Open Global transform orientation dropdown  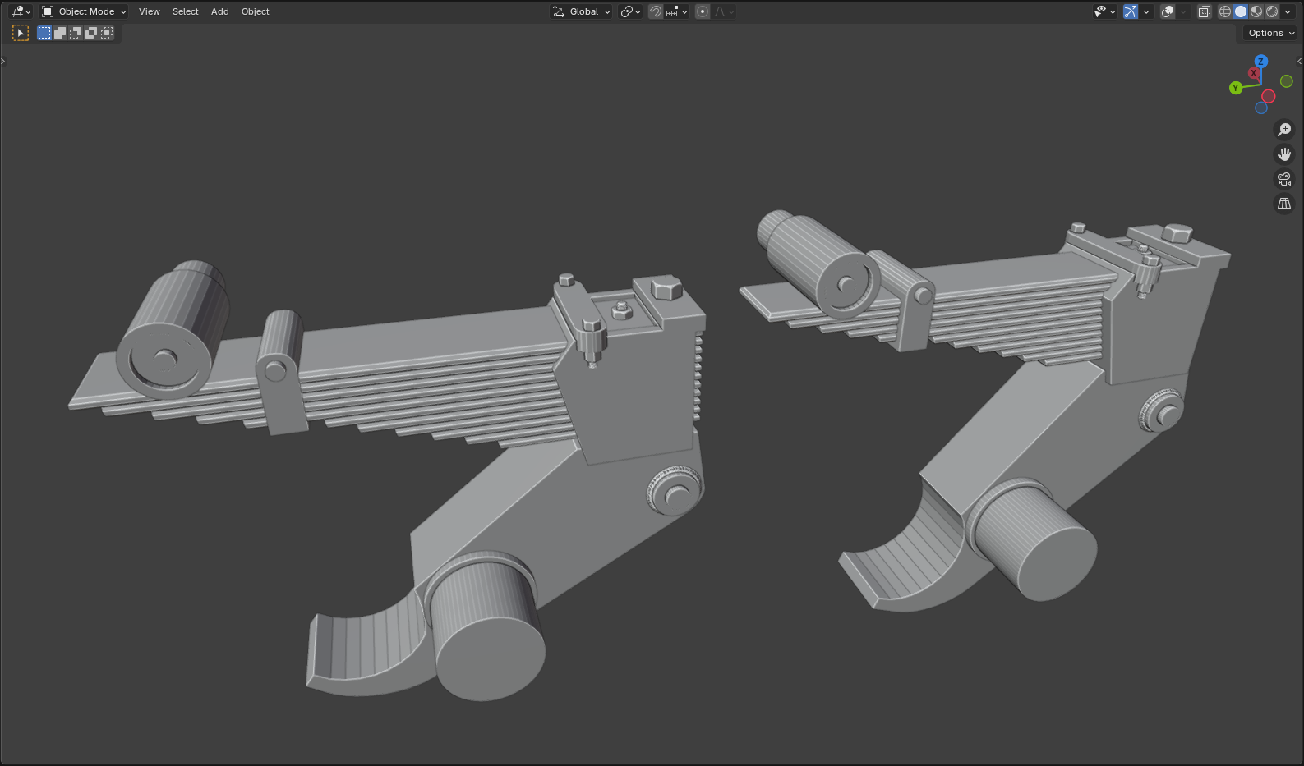click(x=582, y=11)
